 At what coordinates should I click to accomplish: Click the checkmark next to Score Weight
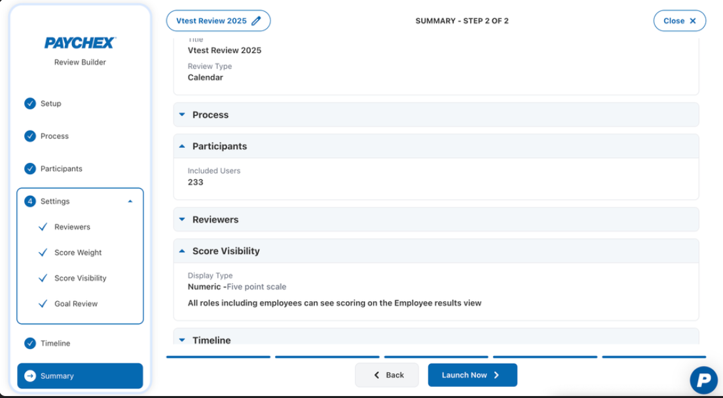point(43,253)
